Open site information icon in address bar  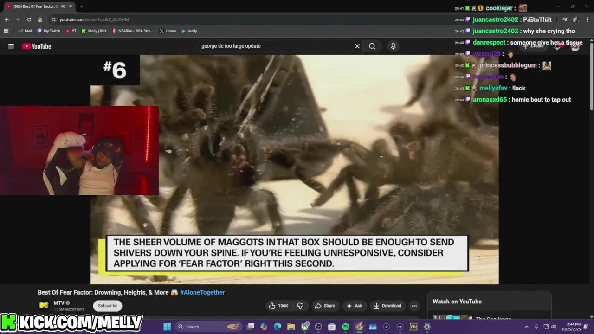[53, 19]
